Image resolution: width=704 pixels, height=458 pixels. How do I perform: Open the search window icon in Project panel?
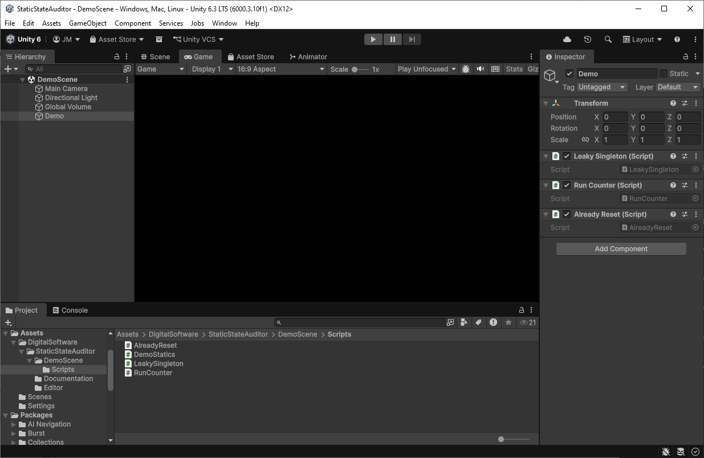[x=450, y=322]
